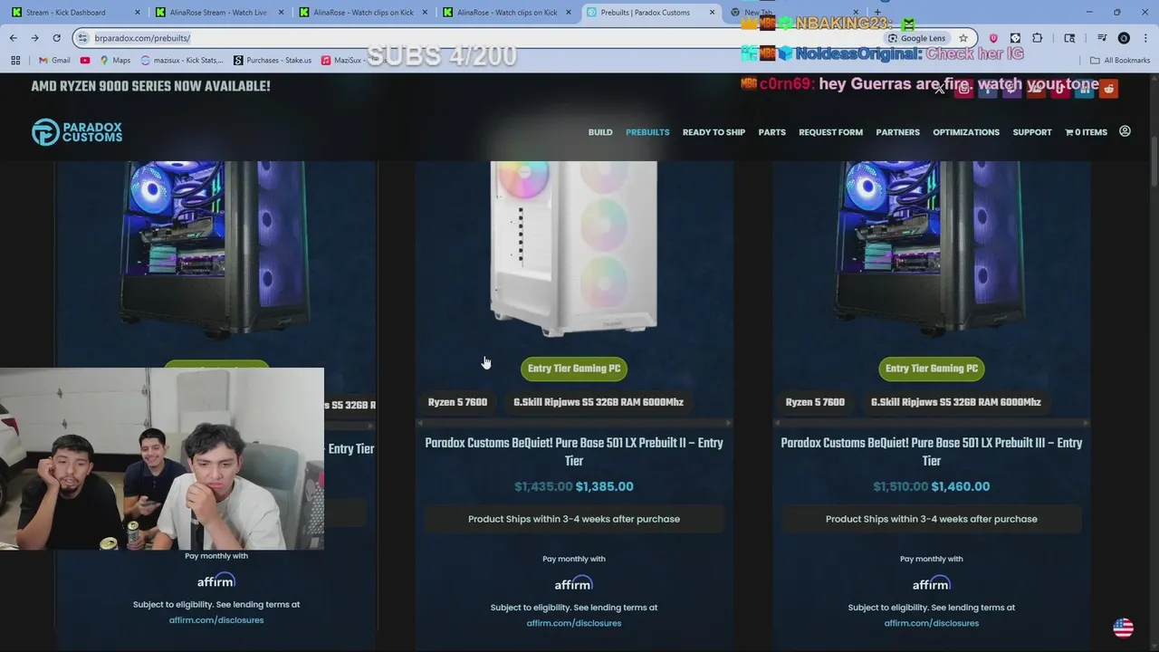Open the Gmail bookmark
The image size is (1159, 652).
[54, 61]
